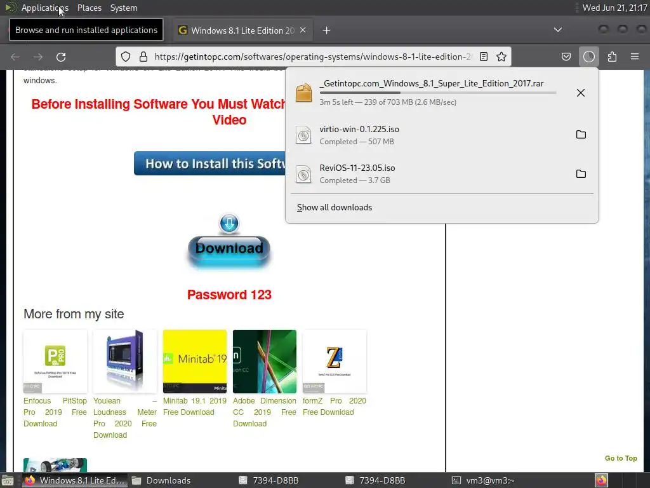This screenshot has height=488, width=650.
Task: Reload the page with the refresh icon
Action: pyautogui.click(x=61, y=57)
